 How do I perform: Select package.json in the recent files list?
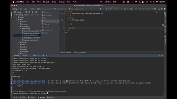tap(48, 15)
